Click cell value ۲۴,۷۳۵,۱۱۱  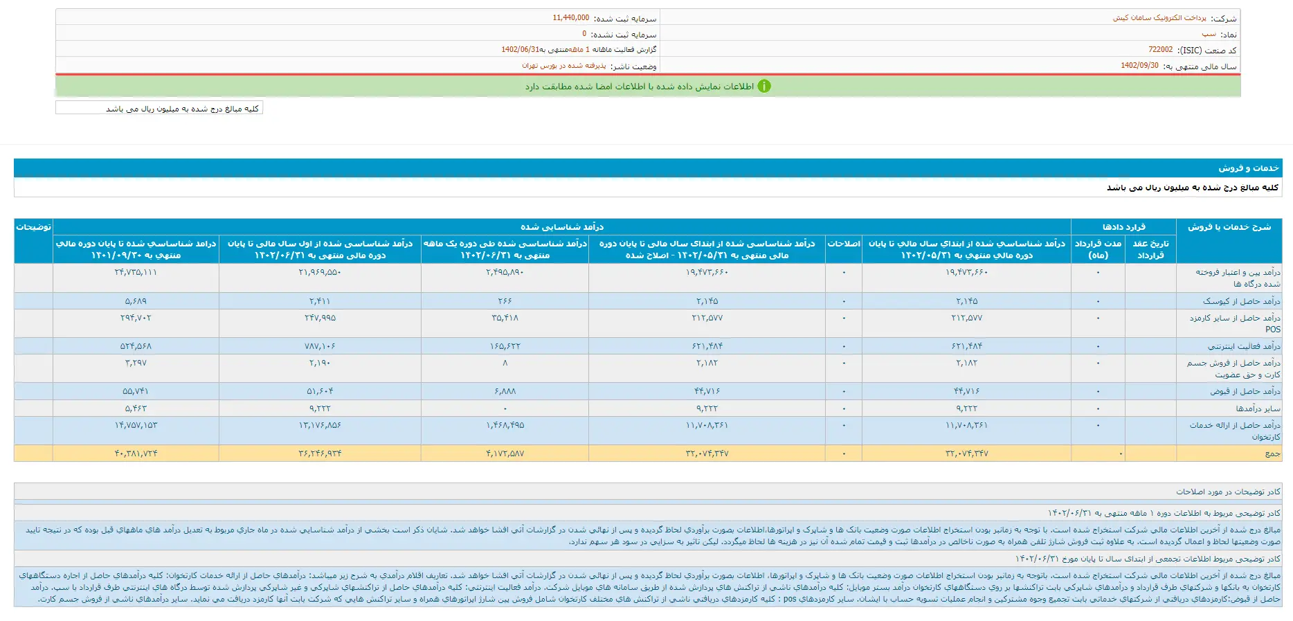click(x=136, y=273)
